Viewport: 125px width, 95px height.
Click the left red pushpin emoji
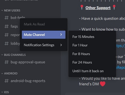(x=82, y=7)
